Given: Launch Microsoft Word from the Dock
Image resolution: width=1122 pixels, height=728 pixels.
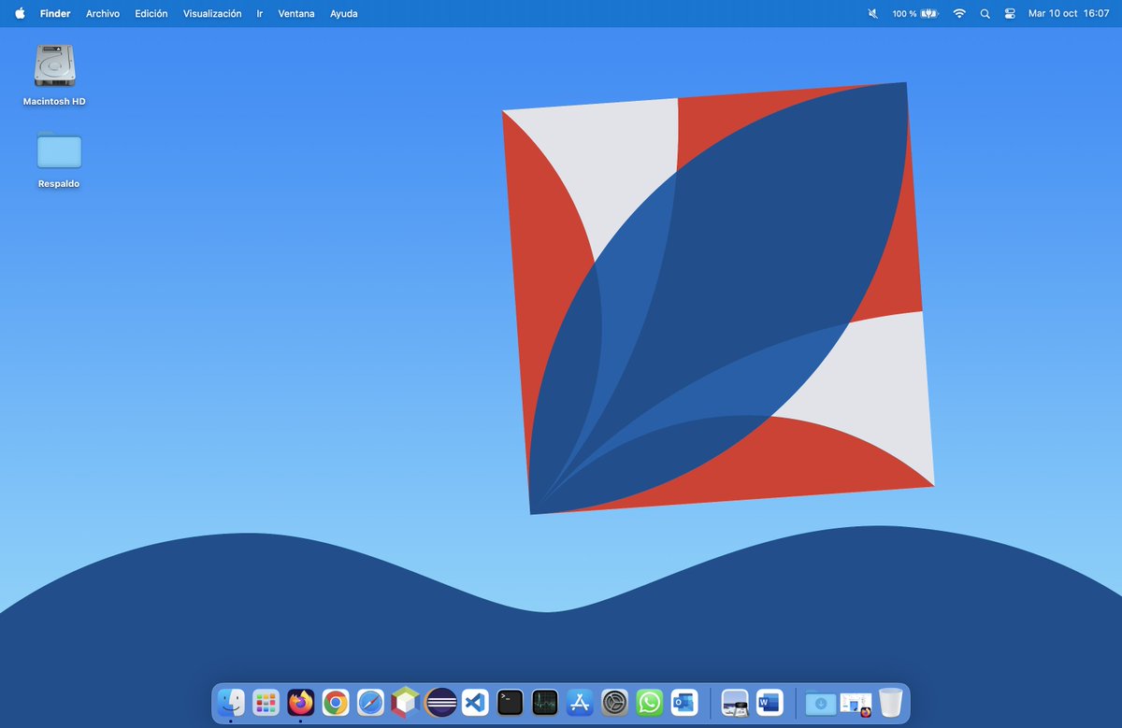Looking at the screenshot, I should coord(770,702).
